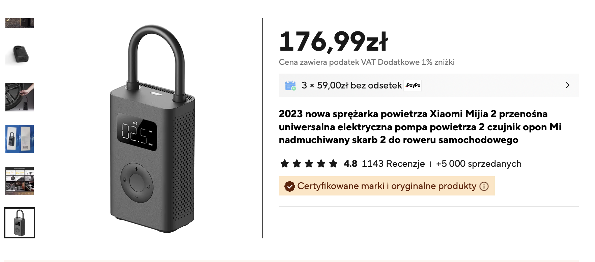Viewport: 595px width, 262px height.
Task: Select thumbnail showing tire inflation
Action: (20, 97)
